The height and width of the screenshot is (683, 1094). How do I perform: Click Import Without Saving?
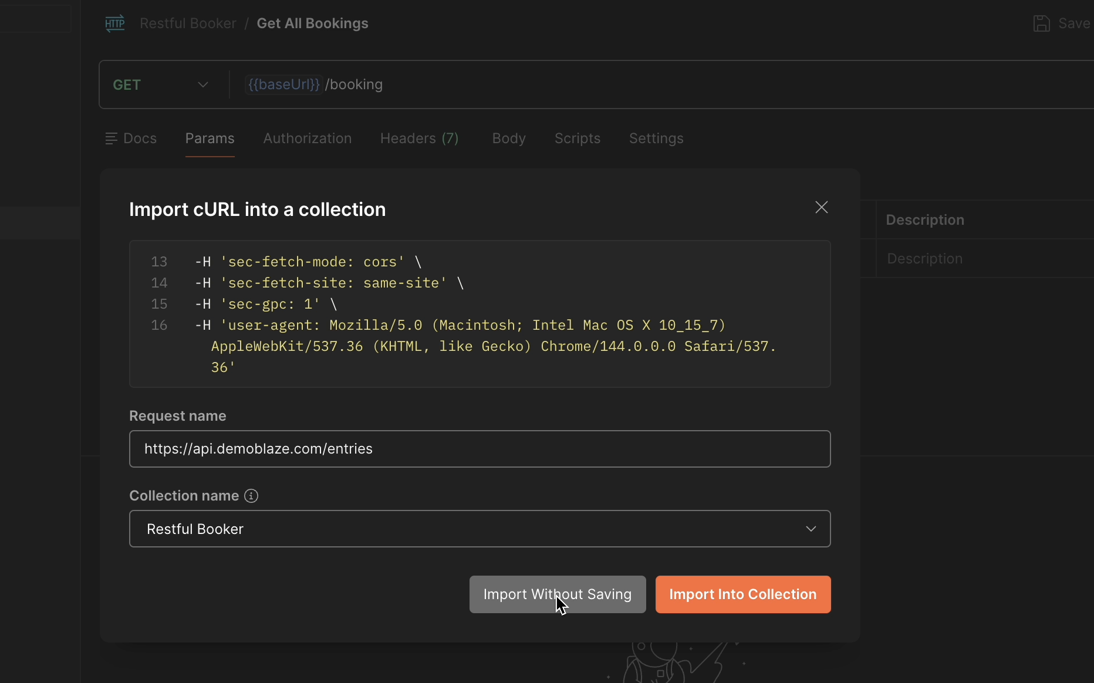(557, 594)
